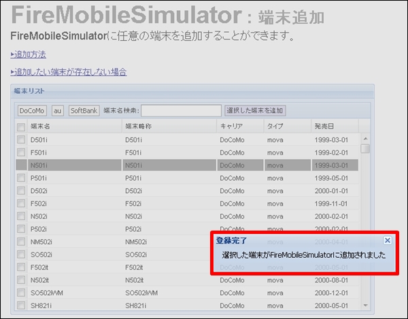Open the 追加方法 link
The height and width of the screenshot is (319, 408).
[x=29, y=54]
